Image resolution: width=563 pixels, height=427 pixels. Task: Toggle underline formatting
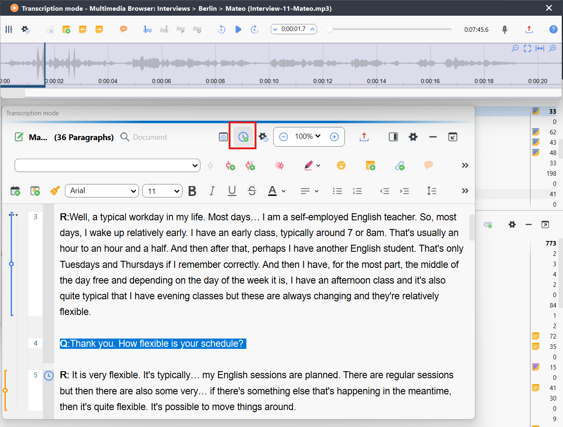232,191
